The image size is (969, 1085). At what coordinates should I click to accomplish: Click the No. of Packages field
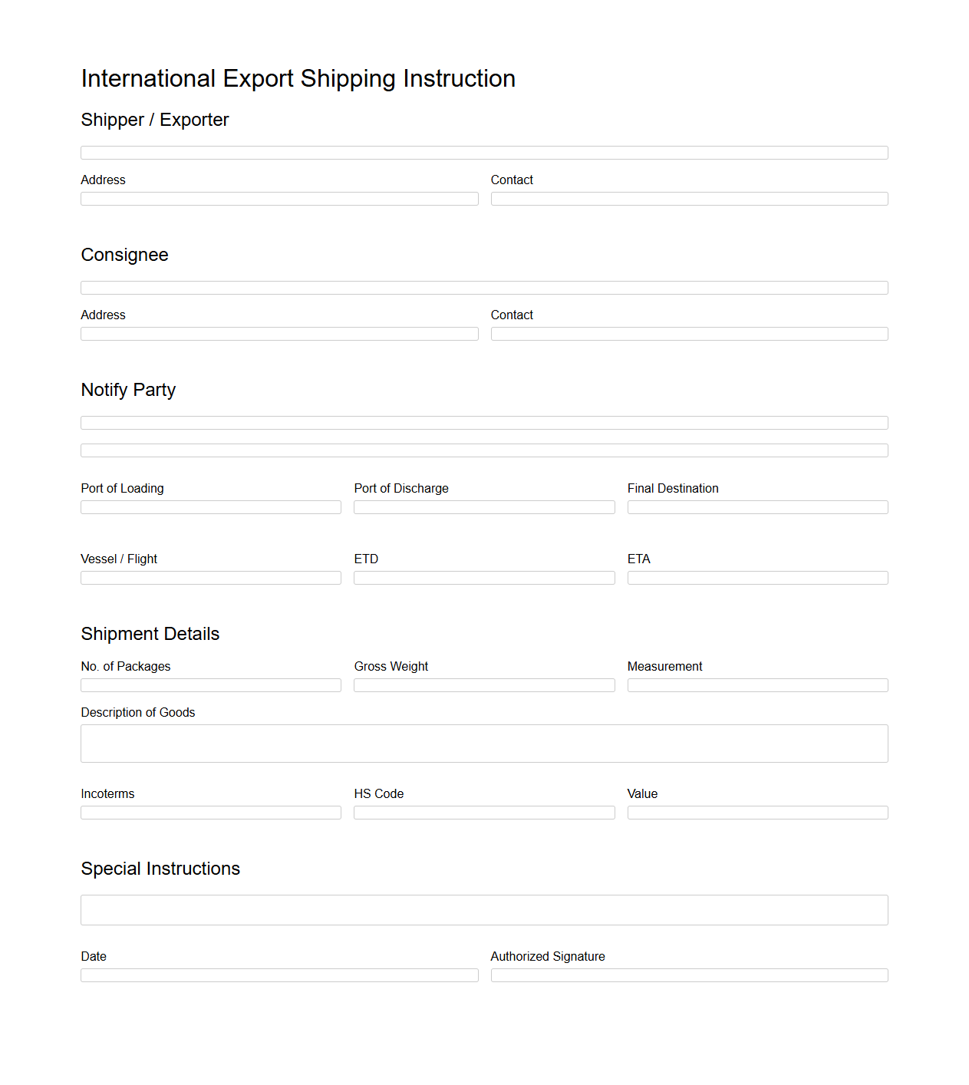(210, 684)
